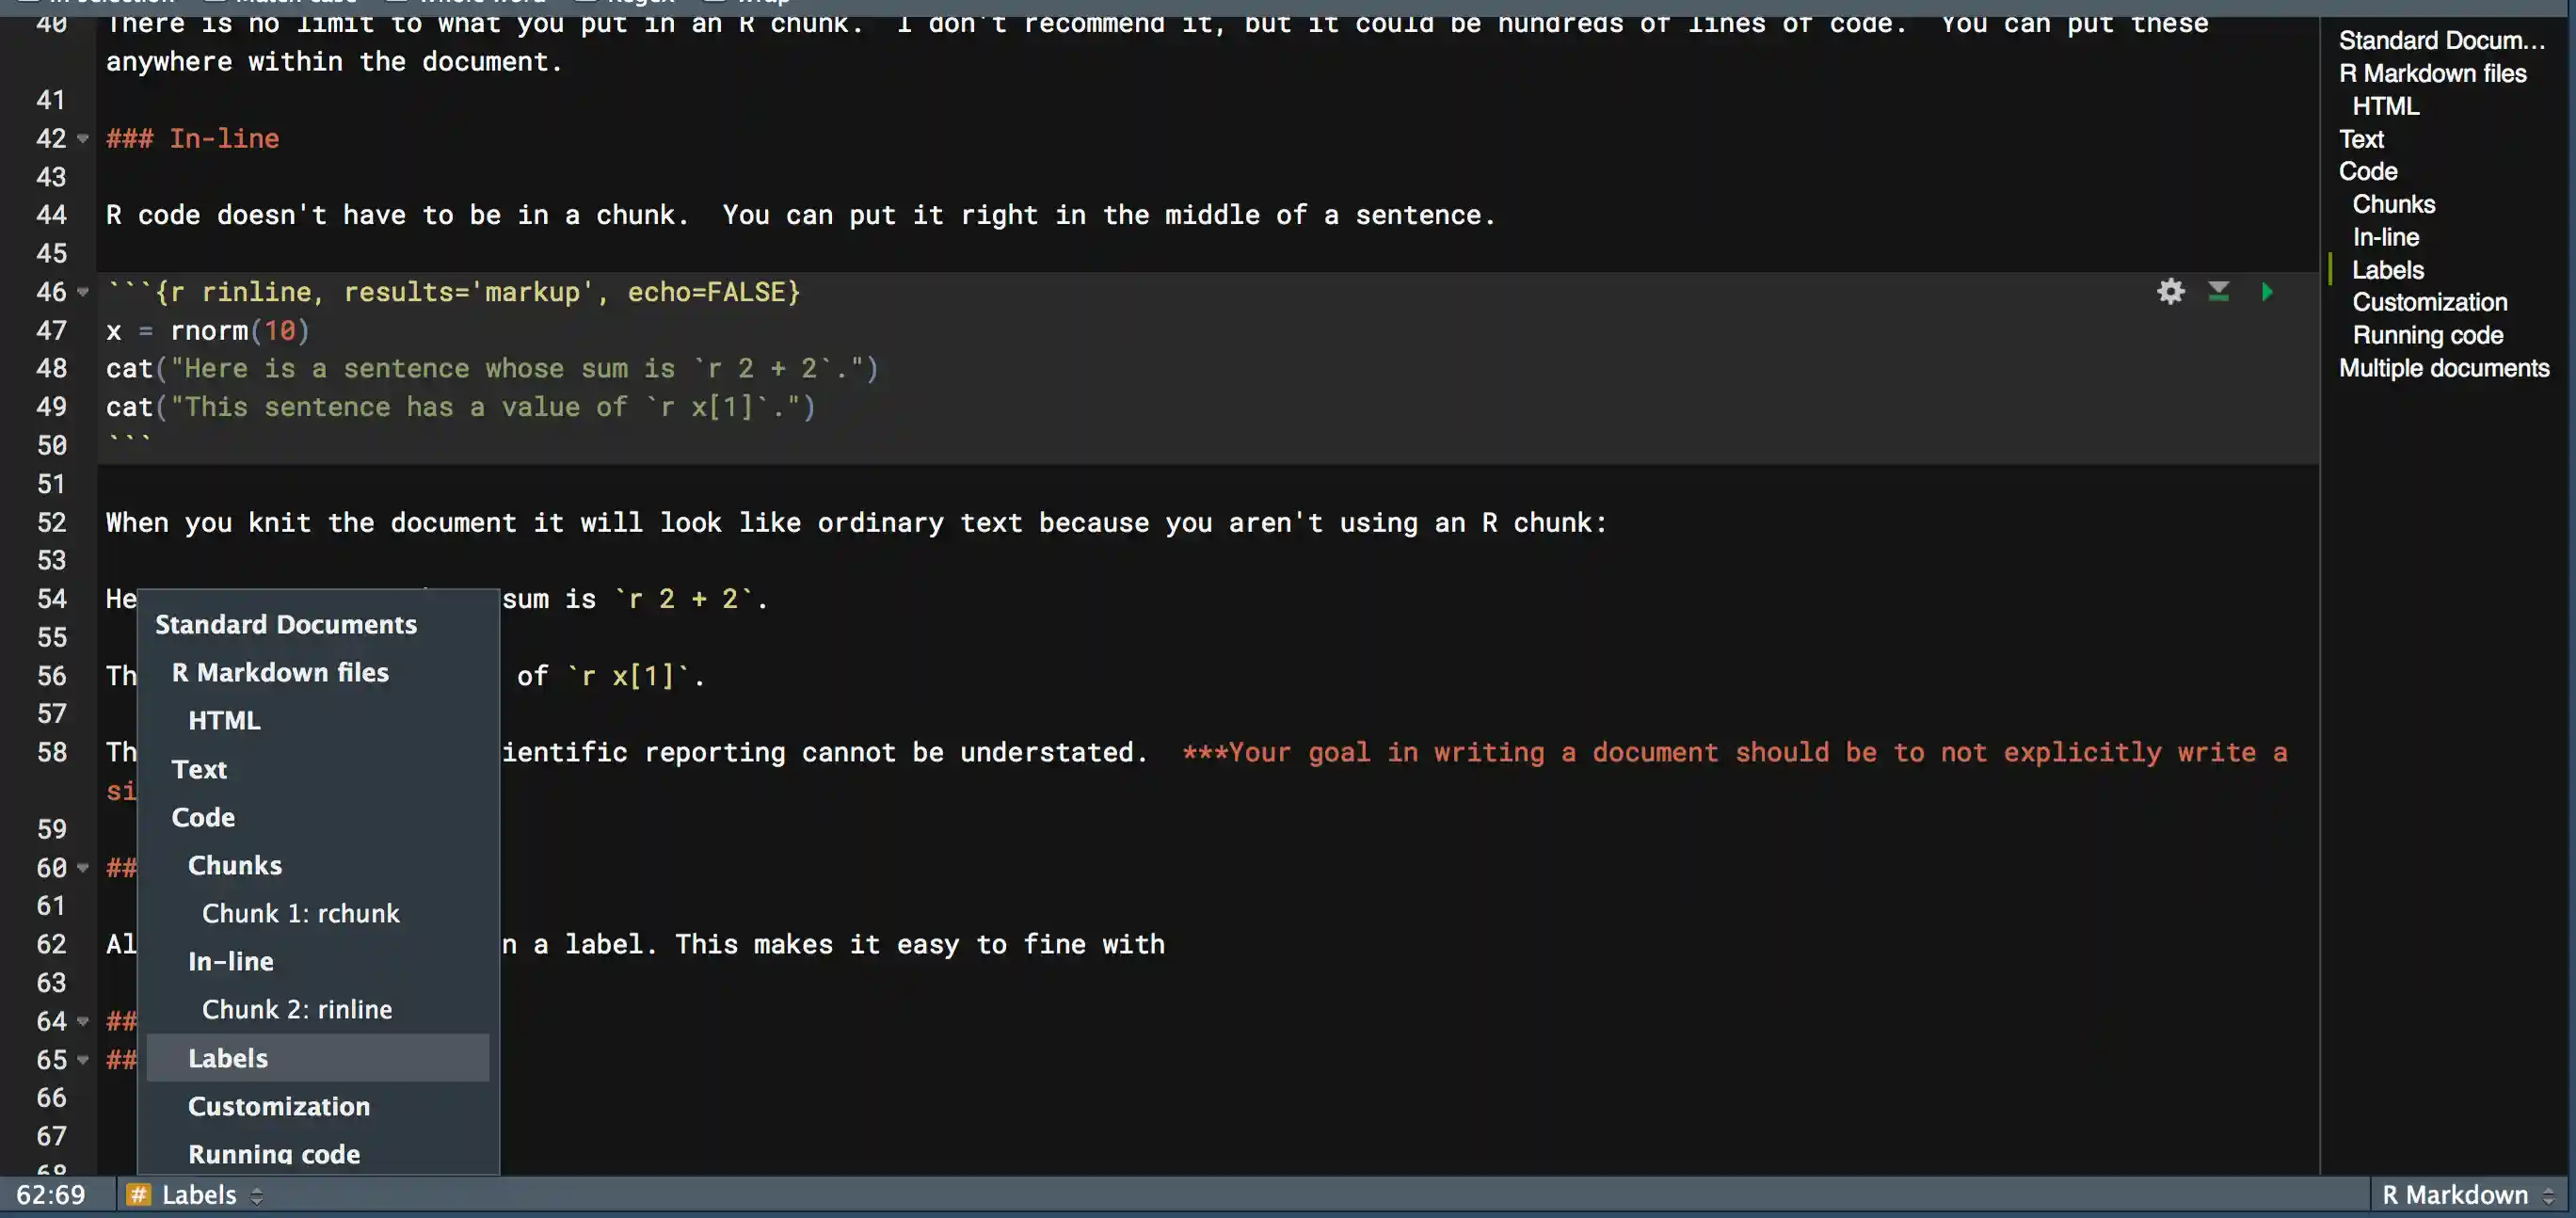Image resolution: width=2576 pixels, height=1218 pixels.
Task: Click the cursor position 62:69 indicator
Action: [x=51, y=1195]
